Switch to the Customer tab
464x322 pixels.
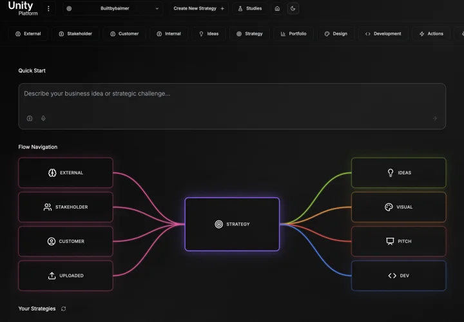124,33
